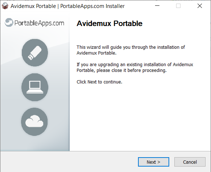Abort setup with the Cancel button
This screenshot has width=211, height=172.
point(190,162)
